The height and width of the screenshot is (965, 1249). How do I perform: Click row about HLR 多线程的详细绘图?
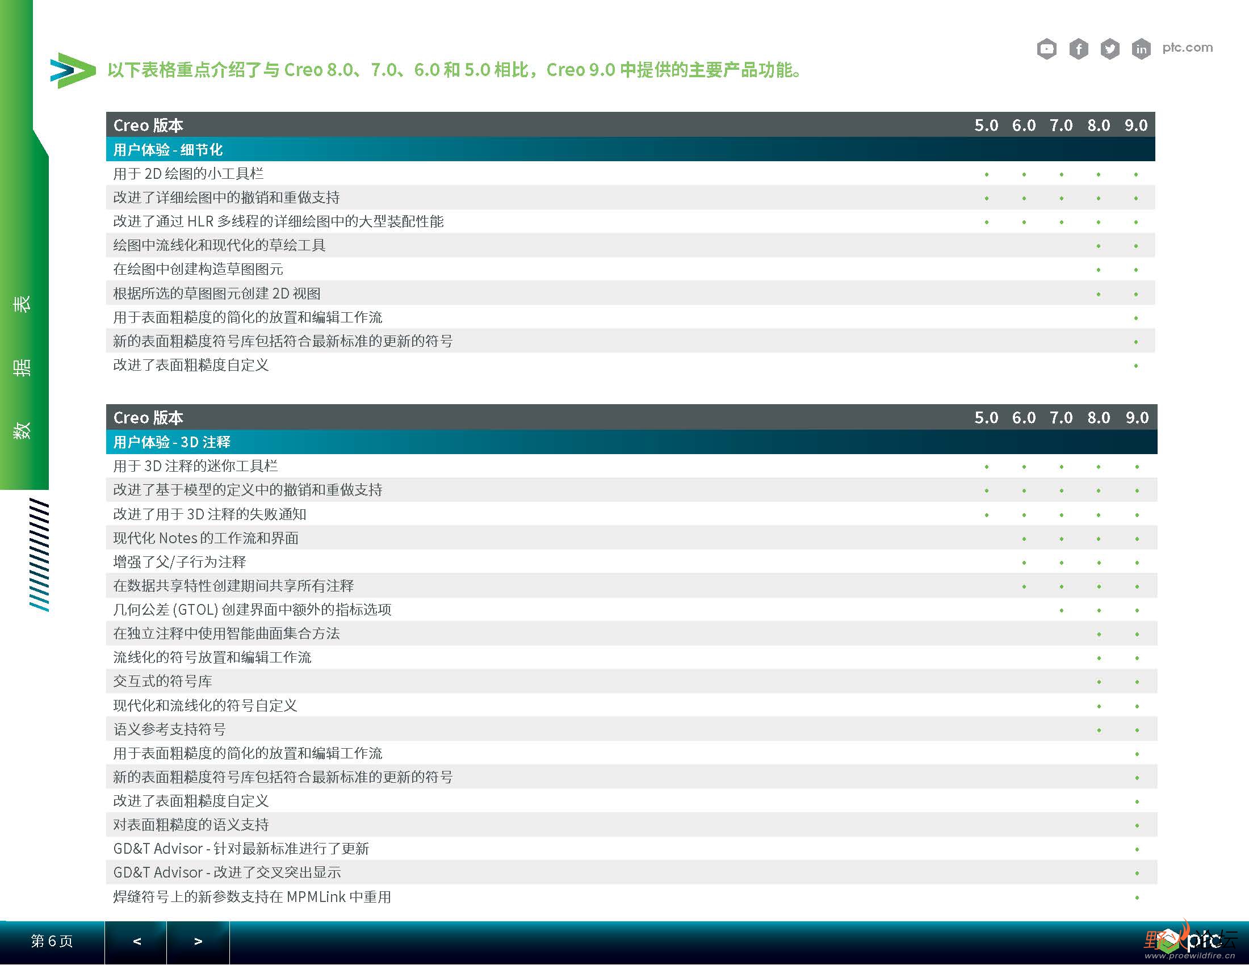tap(630, 221)
